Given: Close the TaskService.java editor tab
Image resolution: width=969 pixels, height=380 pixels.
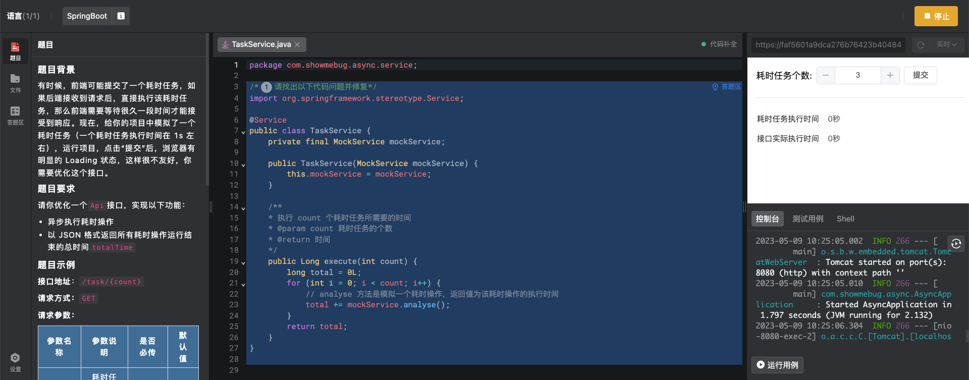Looking at the screenshot, I should coord(297,44).
